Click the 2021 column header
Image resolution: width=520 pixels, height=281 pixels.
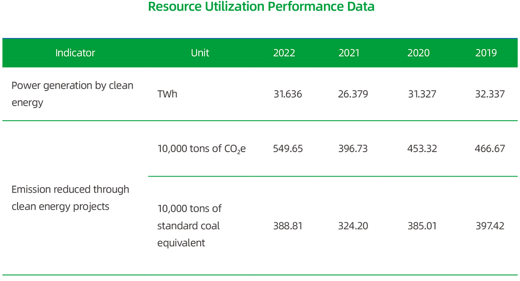pyautogui.click(x=349, y=53)
